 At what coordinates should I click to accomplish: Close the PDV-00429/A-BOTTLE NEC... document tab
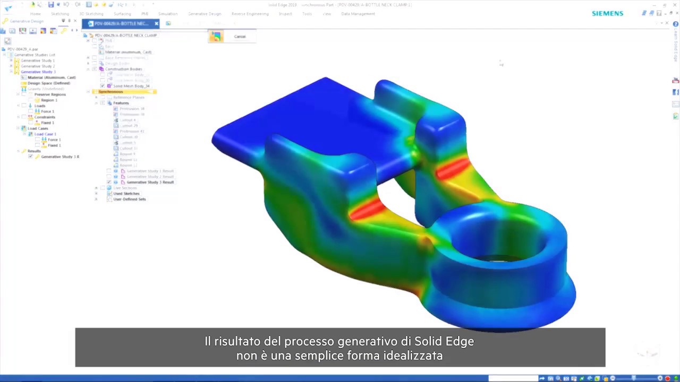coord(156,24)
